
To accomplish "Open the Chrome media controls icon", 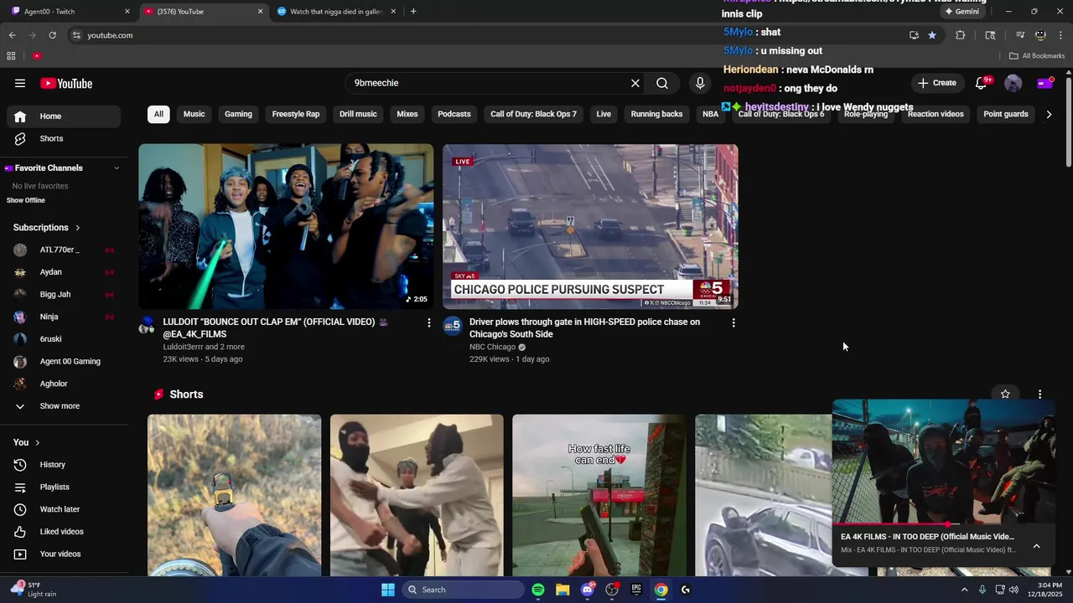I will tap(1020, 35).
